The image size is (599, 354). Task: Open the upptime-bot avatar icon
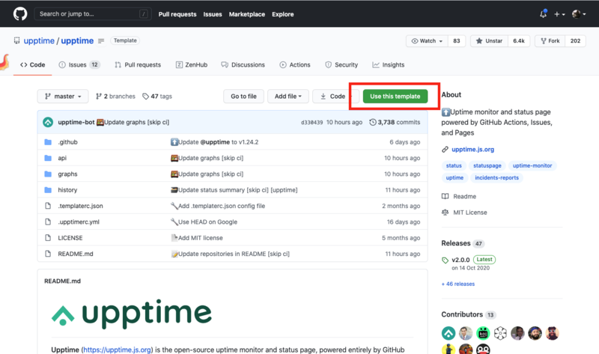coord(48,122)
